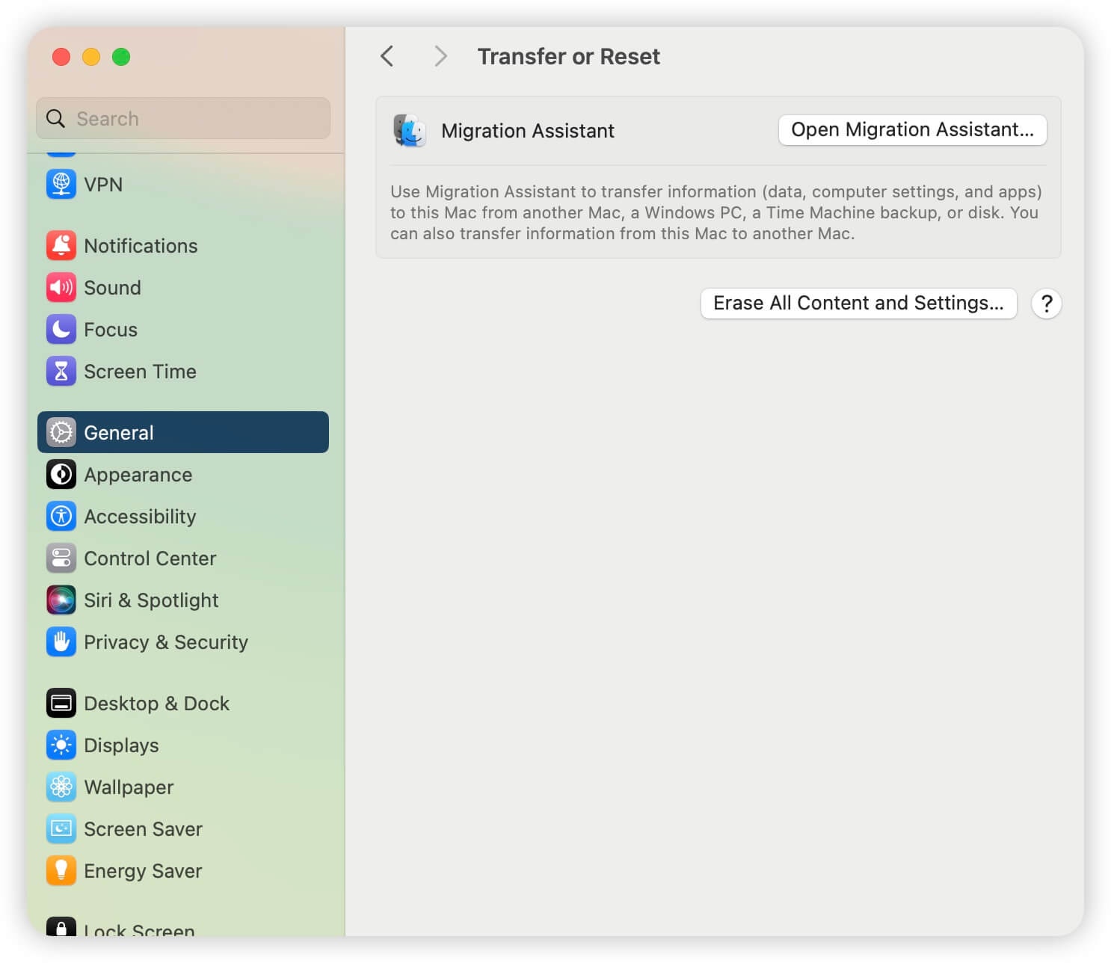Open the help question mark button
The height and width of the screenshot is (963, 1111).
click(x=1047, y=304)
